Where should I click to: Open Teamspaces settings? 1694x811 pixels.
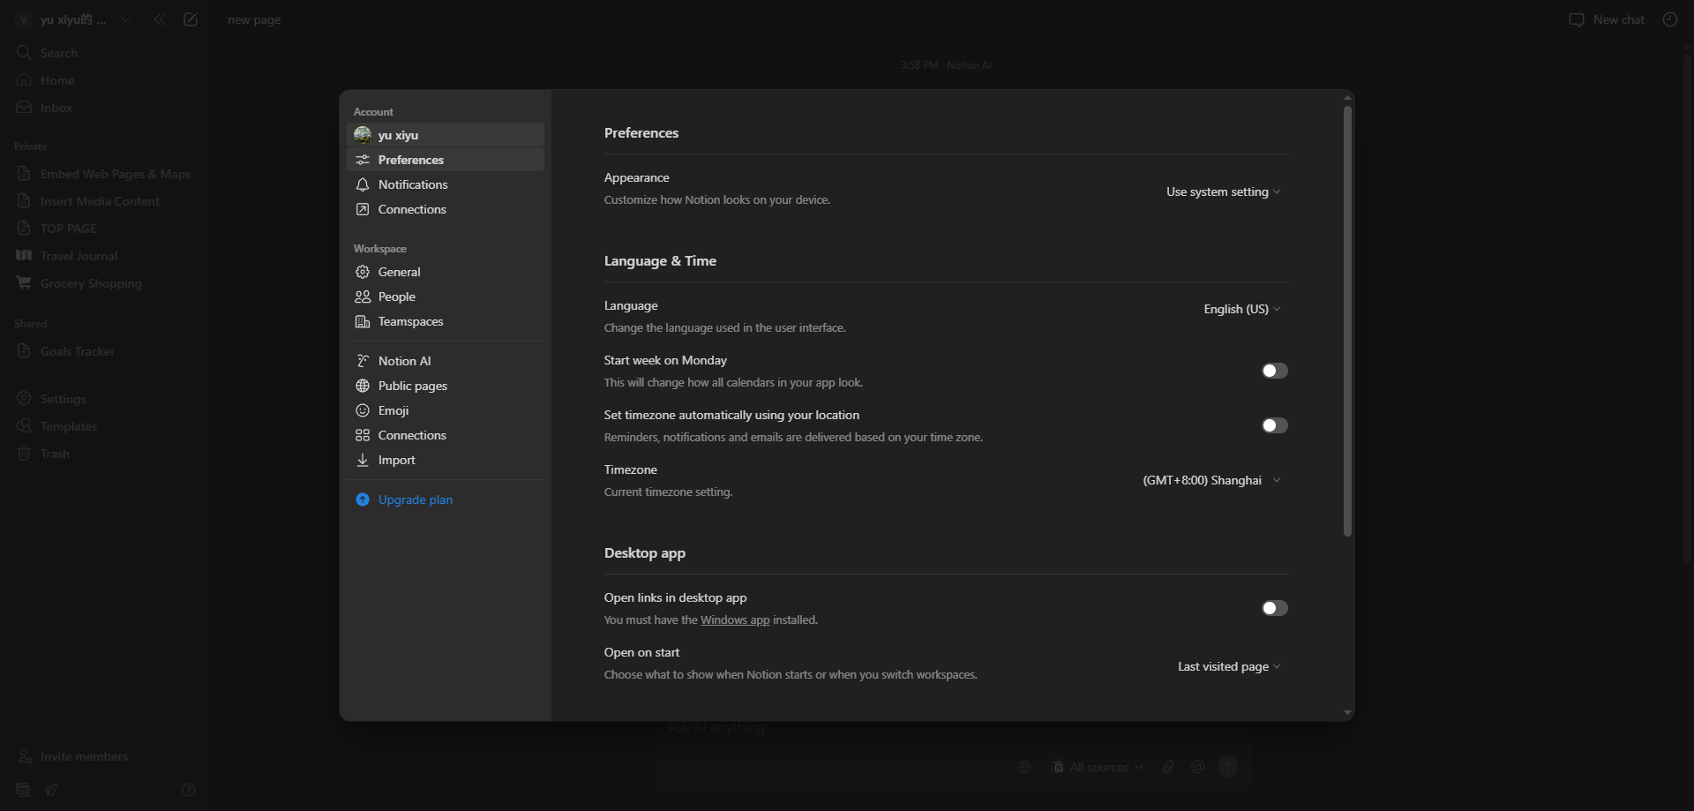[446, 321]
